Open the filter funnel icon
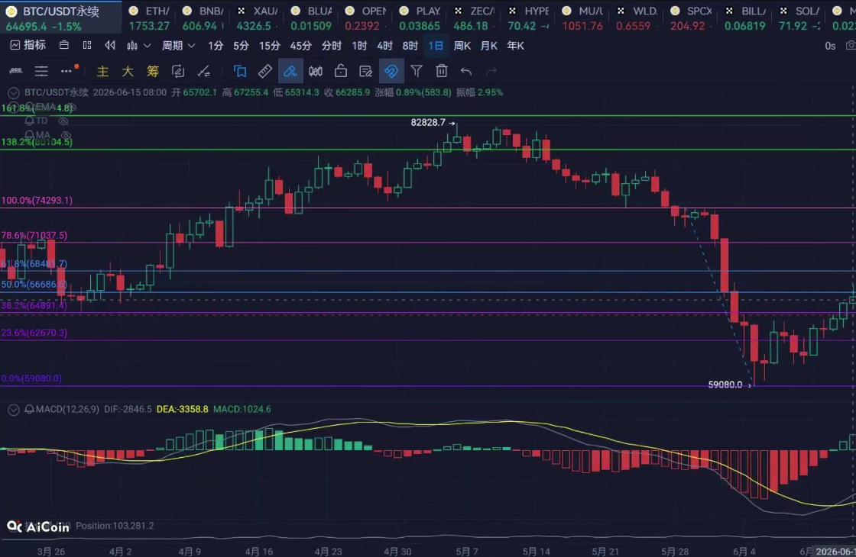The height and width of the screenshot is (557, 856). coord(417,71)
